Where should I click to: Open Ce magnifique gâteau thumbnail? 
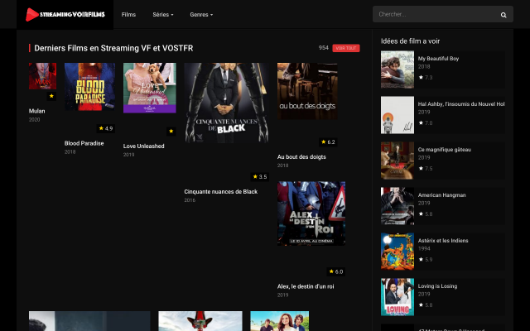[397, 161]
